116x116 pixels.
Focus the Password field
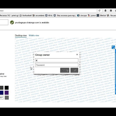point(57,65)
